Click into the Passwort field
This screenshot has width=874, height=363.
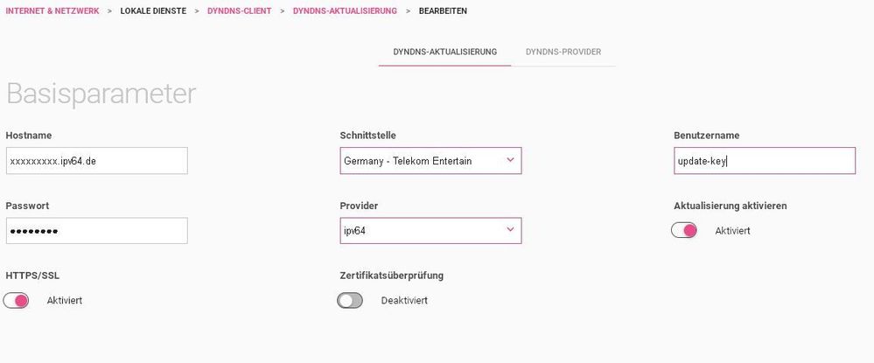97,230
